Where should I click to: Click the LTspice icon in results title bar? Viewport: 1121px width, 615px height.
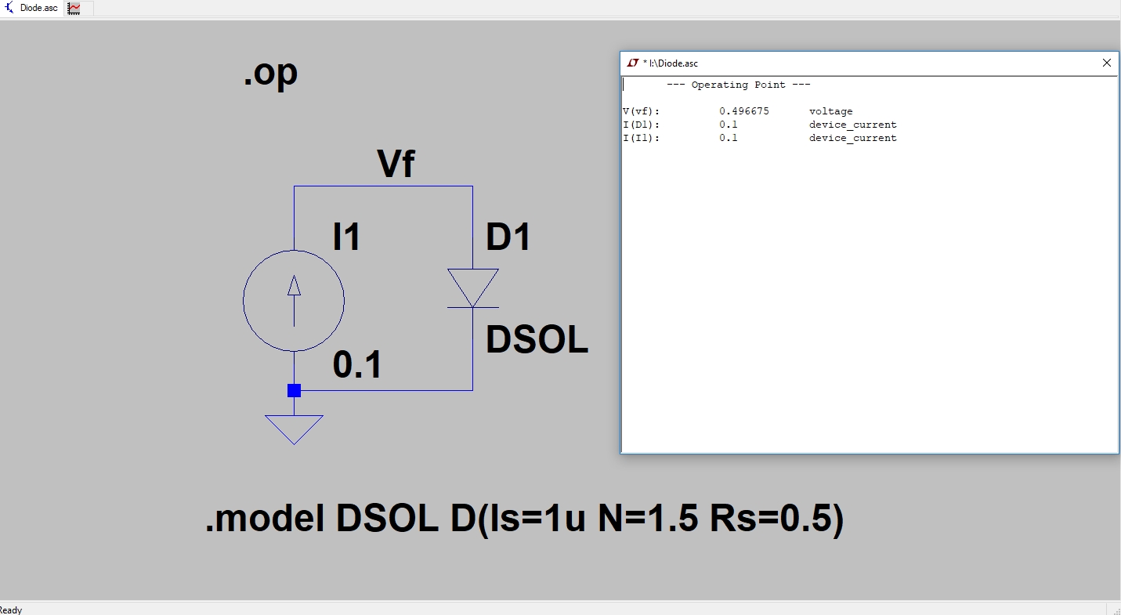click(x=633, y=63)
